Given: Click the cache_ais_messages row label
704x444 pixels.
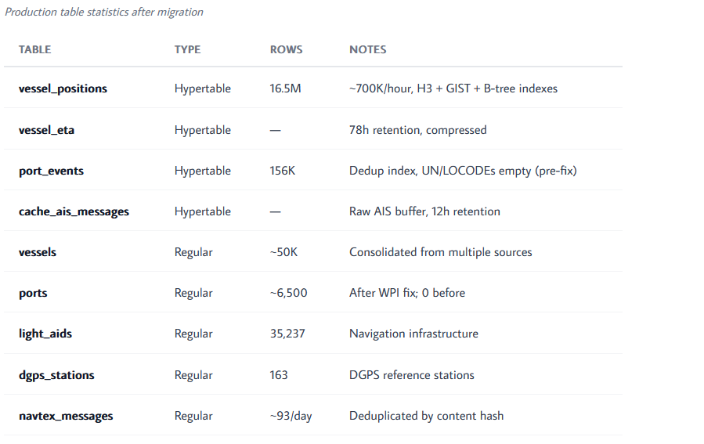Looking at the screenshot, I should coord(74,211).
